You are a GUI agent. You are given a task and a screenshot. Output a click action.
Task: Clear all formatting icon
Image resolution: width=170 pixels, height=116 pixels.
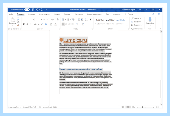point(58,19)
